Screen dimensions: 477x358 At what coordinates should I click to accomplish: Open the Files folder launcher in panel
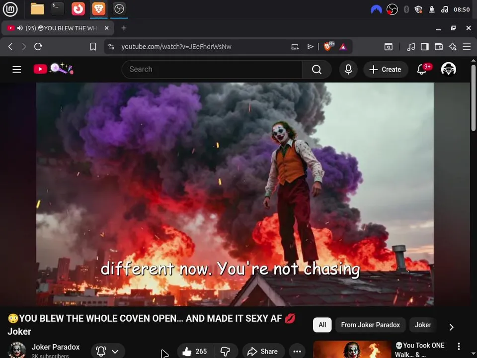pyautogui.click(x=37, y=9)
